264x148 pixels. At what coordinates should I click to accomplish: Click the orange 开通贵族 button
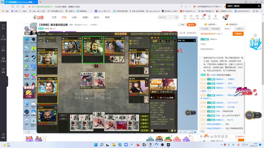tap(238, 34)
